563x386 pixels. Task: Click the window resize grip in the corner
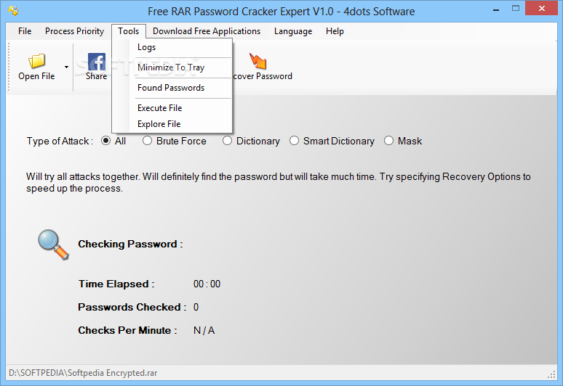point(551,374)
